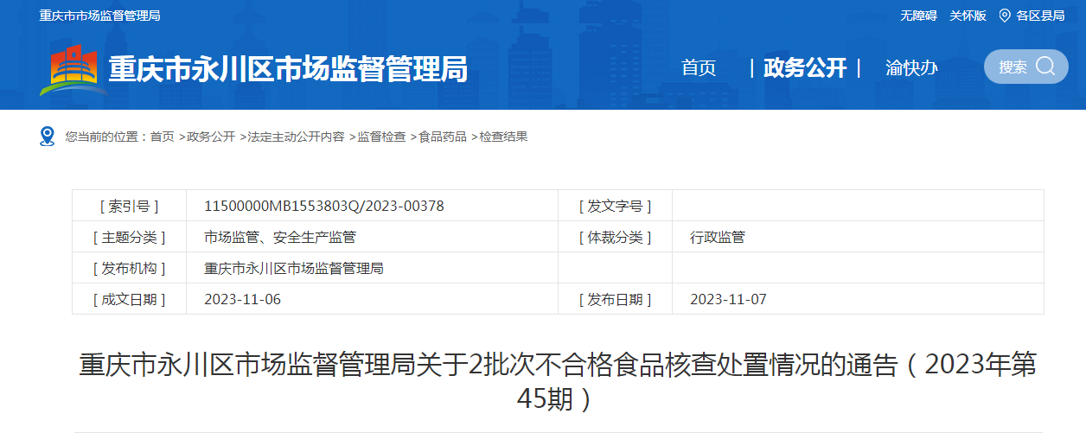This screenshot has height=433, width=1086.
Task: Click the bureau logo emblem
Action: click(x=73, y=70)
